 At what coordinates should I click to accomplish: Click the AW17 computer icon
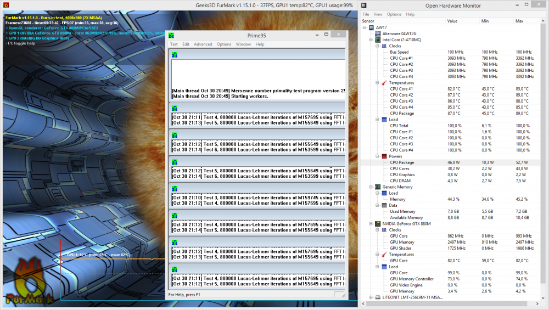371,27
